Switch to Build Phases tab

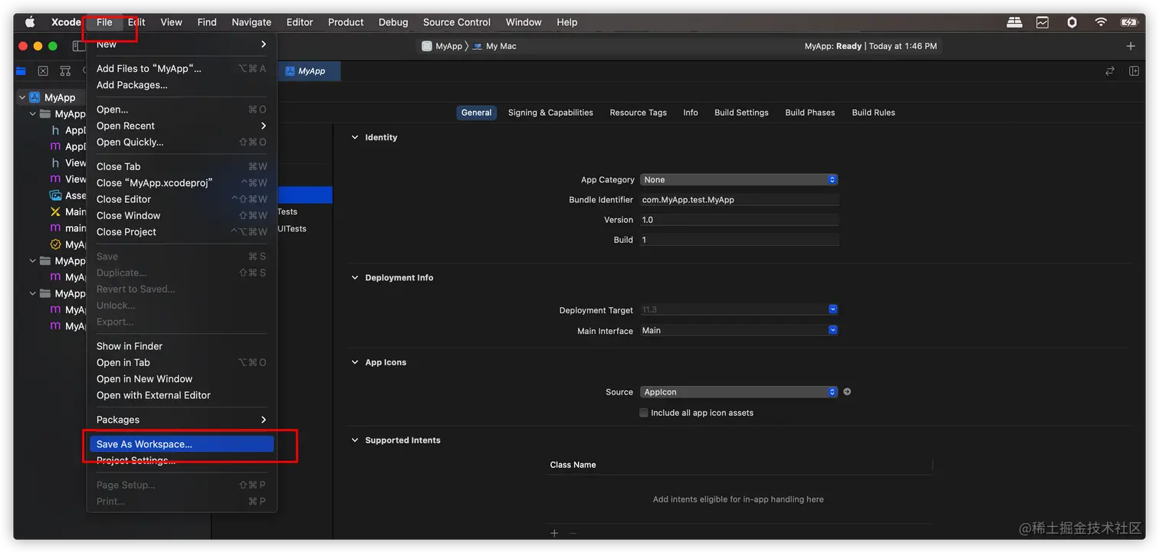click(x=810, y=113)
